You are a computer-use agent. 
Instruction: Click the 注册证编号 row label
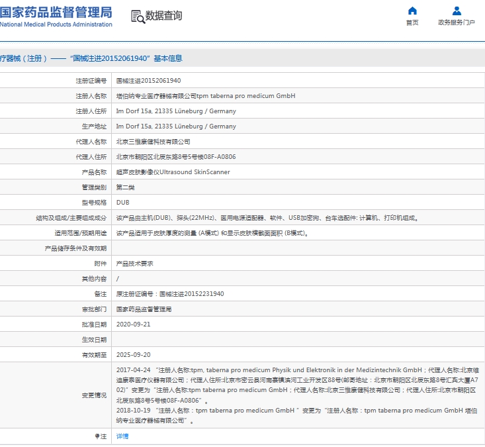pos(91,81)
